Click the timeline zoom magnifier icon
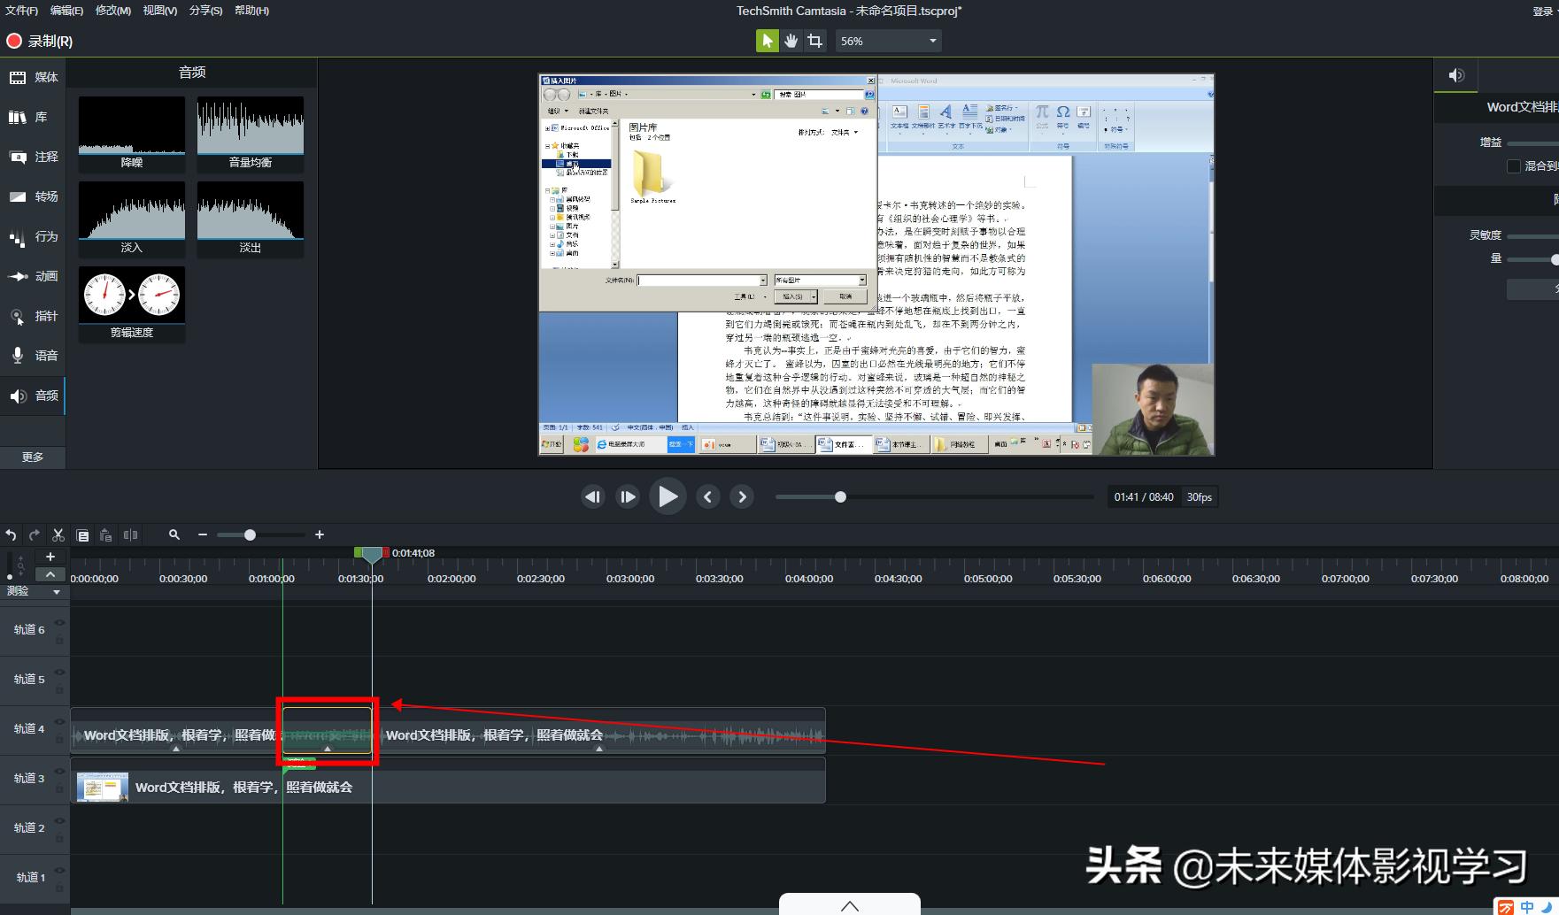 174,534
